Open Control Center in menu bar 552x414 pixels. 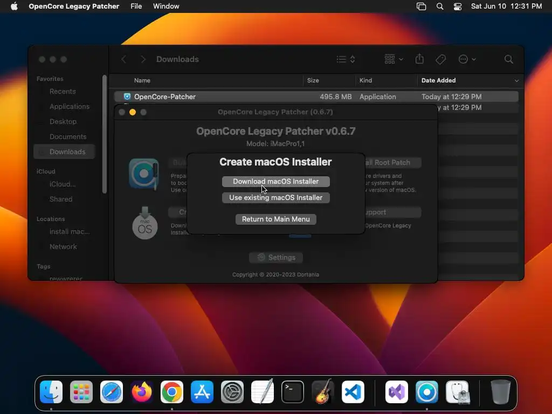457,6
